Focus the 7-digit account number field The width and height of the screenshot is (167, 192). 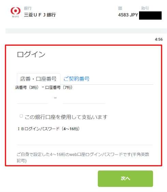[84, 99]
